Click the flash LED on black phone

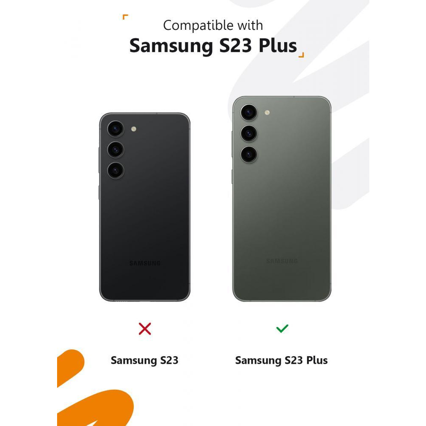coord(134,129)
